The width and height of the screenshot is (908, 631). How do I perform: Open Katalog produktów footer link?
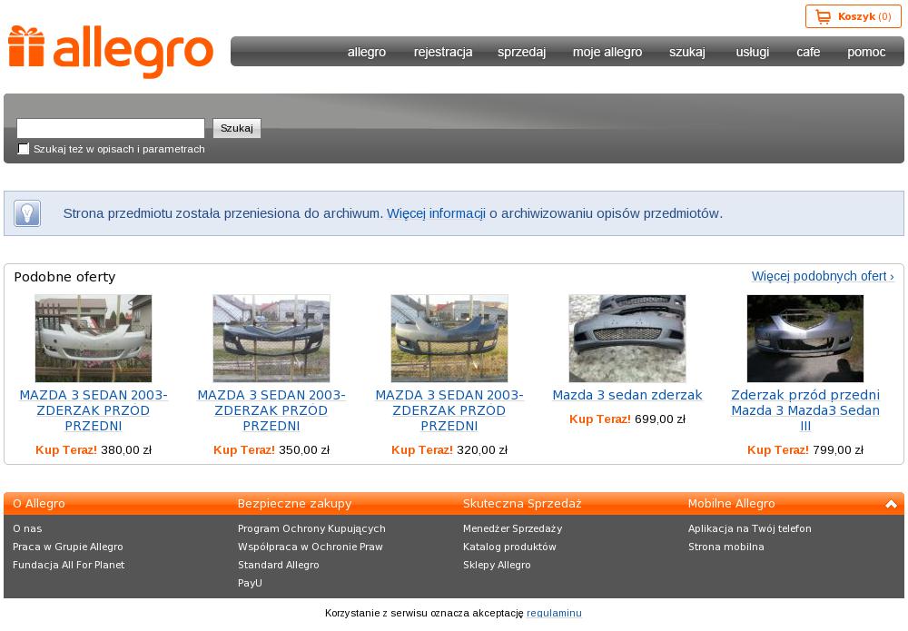[509, 547]
